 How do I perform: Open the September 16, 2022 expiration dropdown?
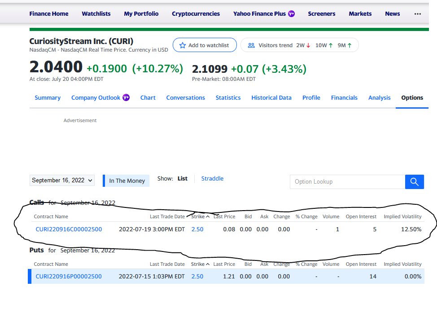[x=62, y=180]
